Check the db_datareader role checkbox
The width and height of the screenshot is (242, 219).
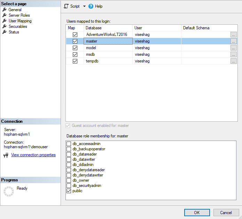pos(69,154)
